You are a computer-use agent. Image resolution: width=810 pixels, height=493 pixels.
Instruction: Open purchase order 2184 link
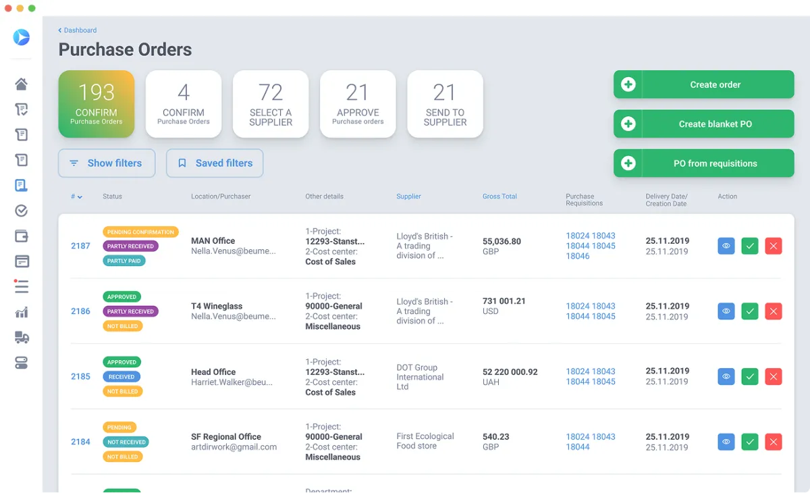click(x=80, y=442)
